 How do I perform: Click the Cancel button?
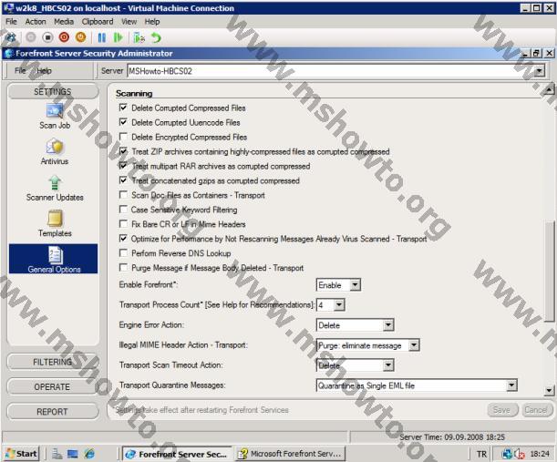click(536, 410)
